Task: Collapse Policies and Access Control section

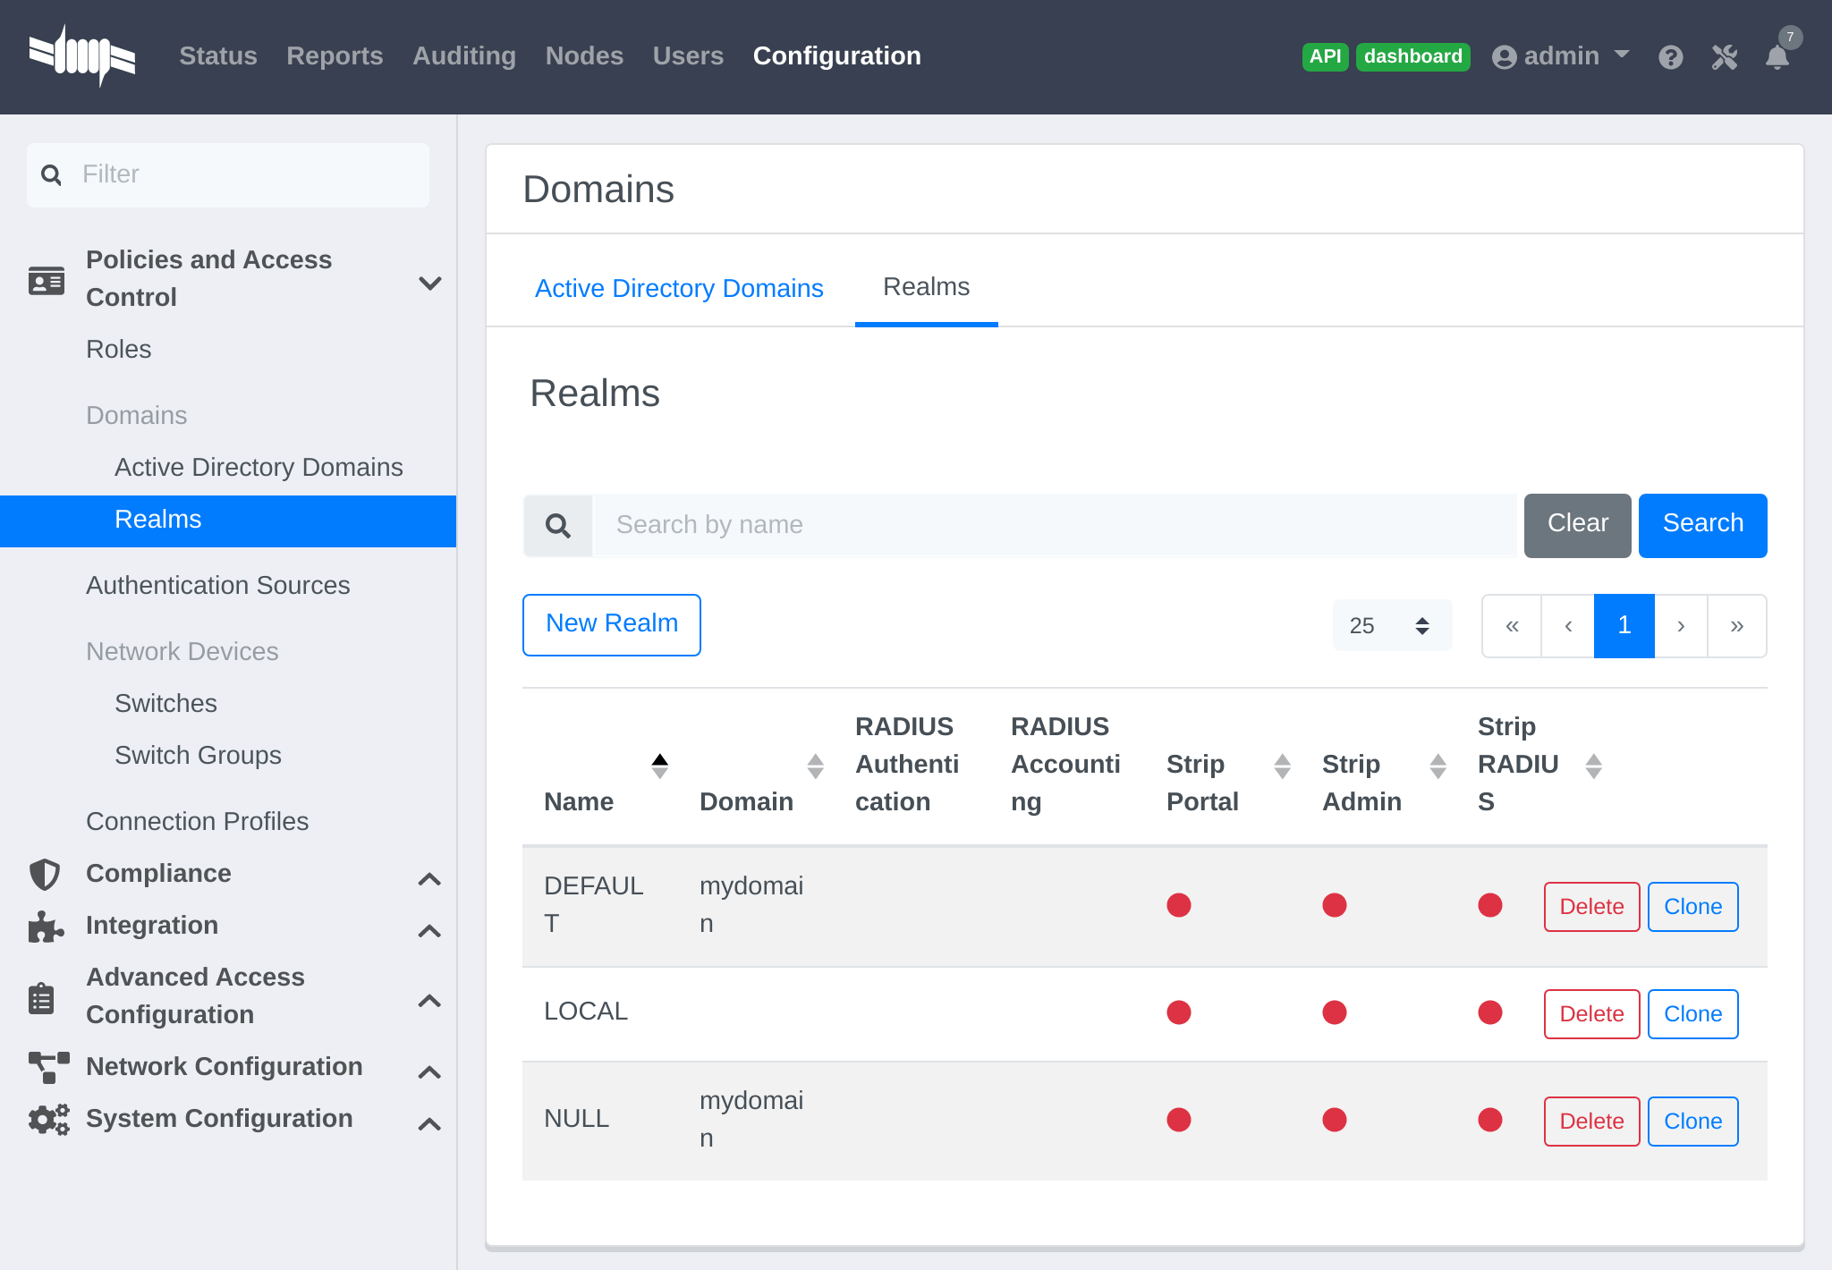Action: tap(429, 283)
